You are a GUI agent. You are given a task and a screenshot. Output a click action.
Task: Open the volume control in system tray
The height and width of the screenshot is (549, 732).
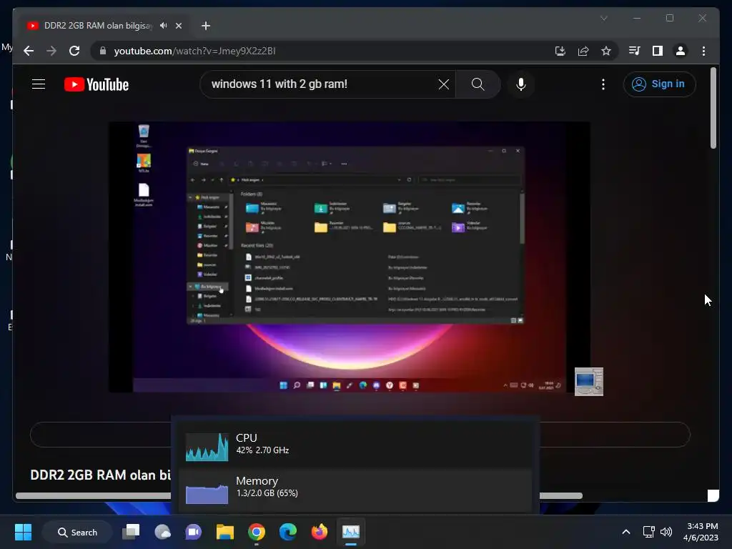pos(666,532)
